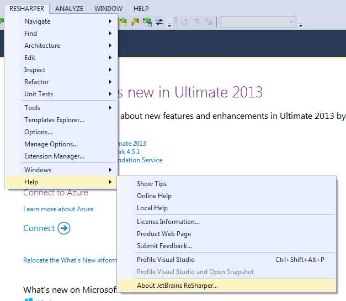Click the circled arrow beside Connect
This screenshot has width=346, height=301.
64,228
